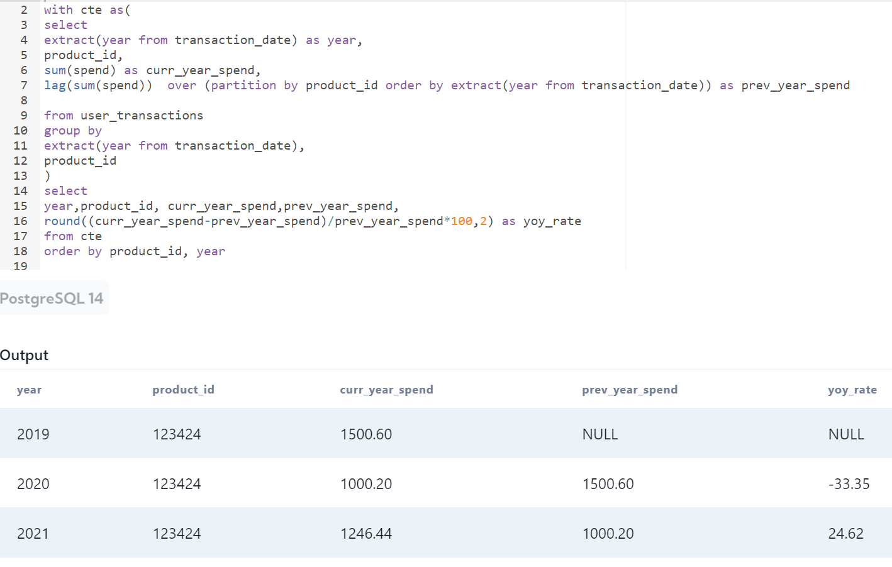Click the prev_year_spend column header
Screen dimensions: 892x567
click(630, 390)
